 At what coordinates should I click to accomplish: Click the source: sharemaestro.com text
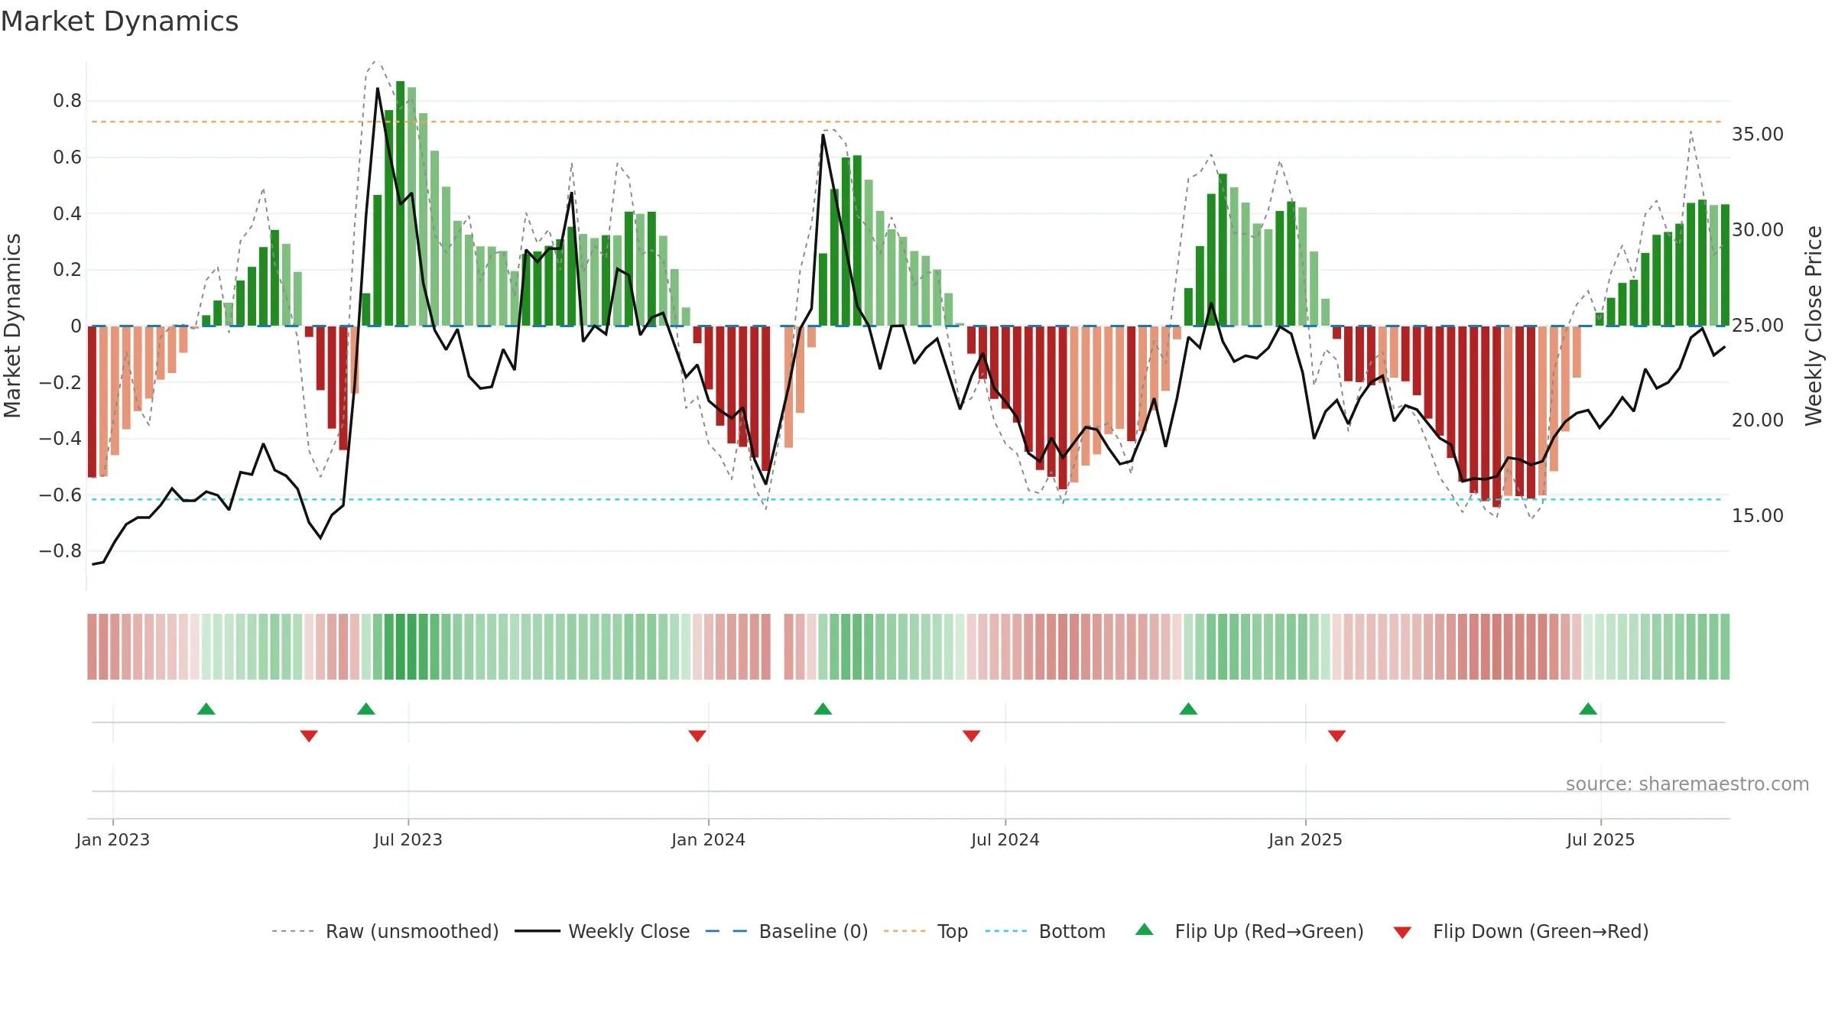[1687, 784]
